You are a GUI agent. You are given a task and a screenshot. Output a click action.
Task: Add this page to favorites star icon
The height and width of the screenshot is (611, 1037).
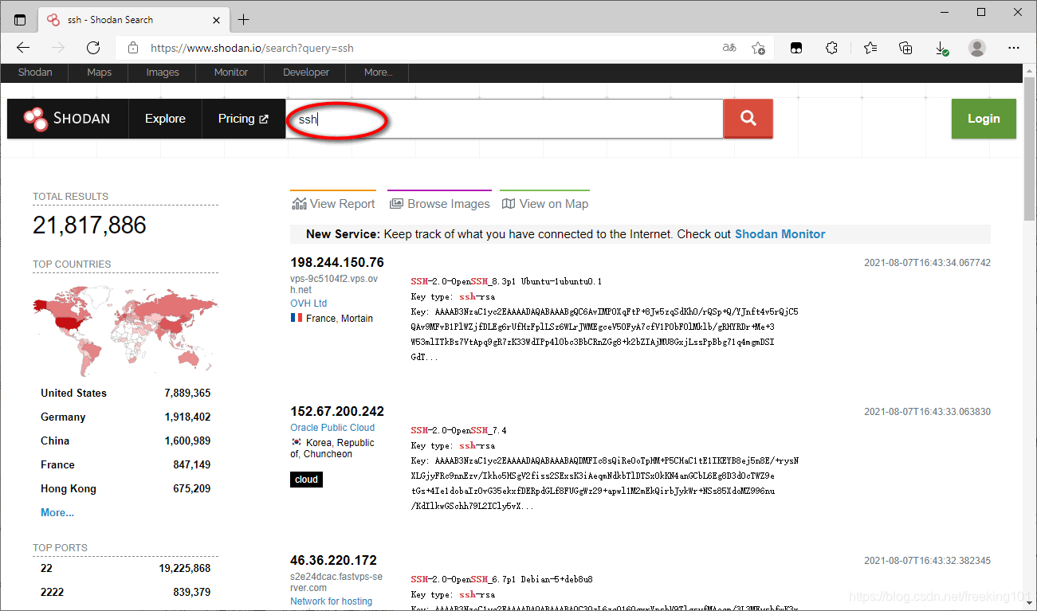coord(758,48)
